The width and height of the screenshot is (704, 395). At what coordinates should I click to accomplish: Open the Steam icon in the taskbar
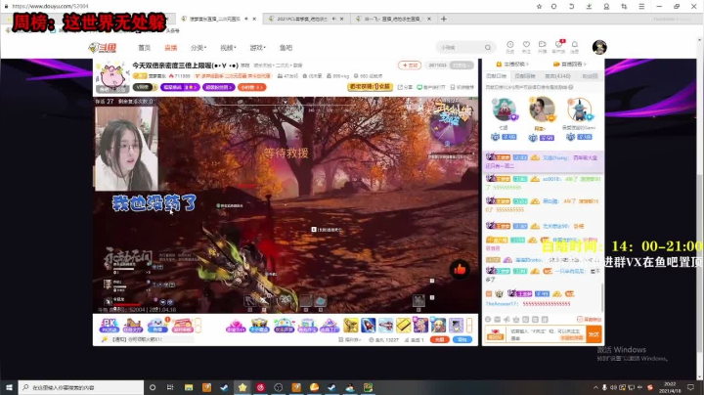click(x=225, y=387)
